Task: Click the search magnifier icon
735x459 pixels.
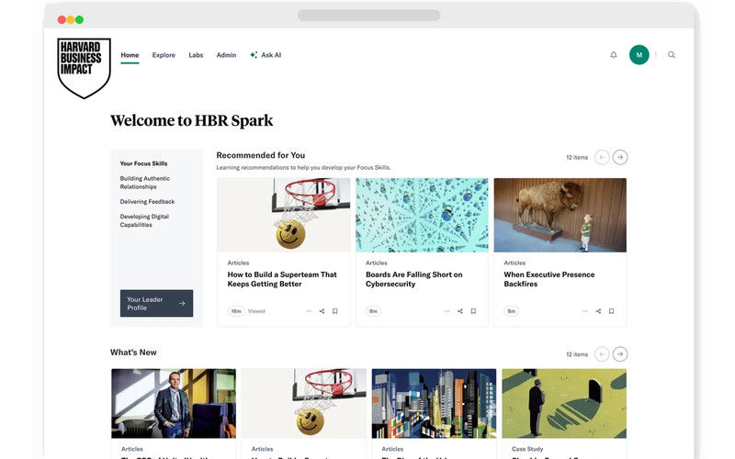Action: (672, 55)
